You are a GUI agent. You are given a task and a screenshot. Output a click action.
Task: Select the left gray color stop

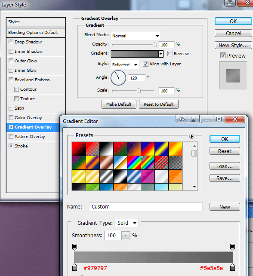[x=75, y=267]
